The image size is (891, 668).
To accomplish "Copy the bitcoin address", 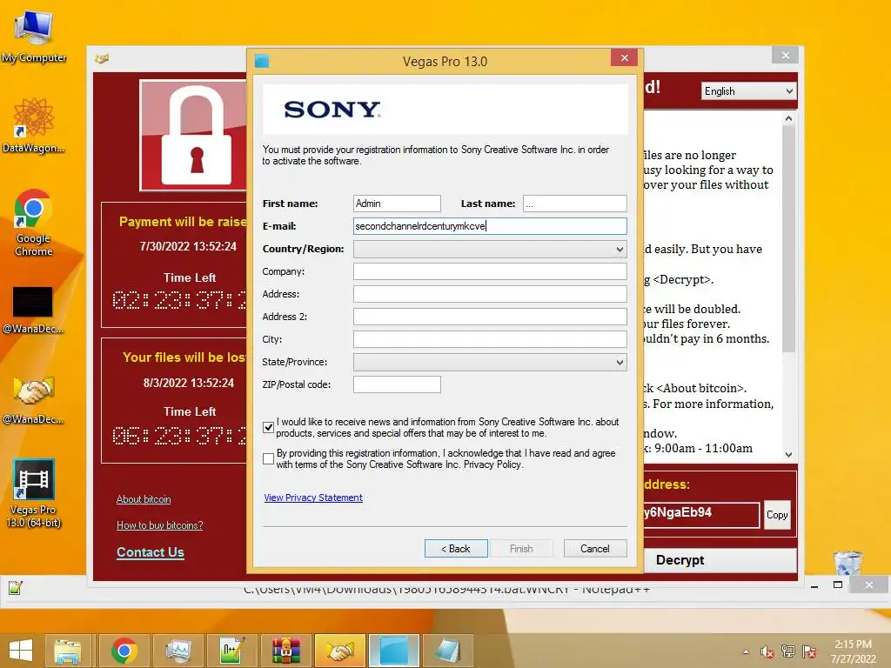I will (777, 515).
